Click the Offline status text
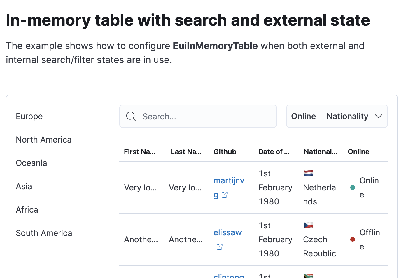The image size is (399, 278). pyautogui.click(x=370, y=239)
